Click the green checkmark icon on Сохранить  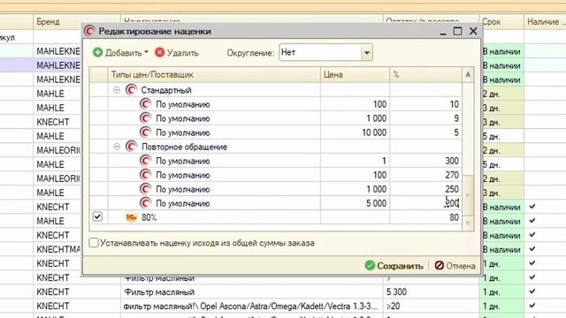click(x=370, y=266)
